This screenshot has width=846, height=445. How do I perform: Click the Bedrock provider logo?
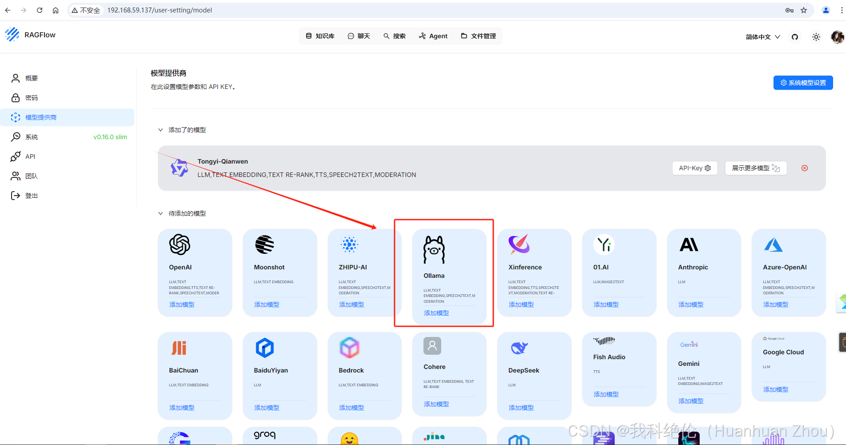pyautogui.click(x=349, y=348)
